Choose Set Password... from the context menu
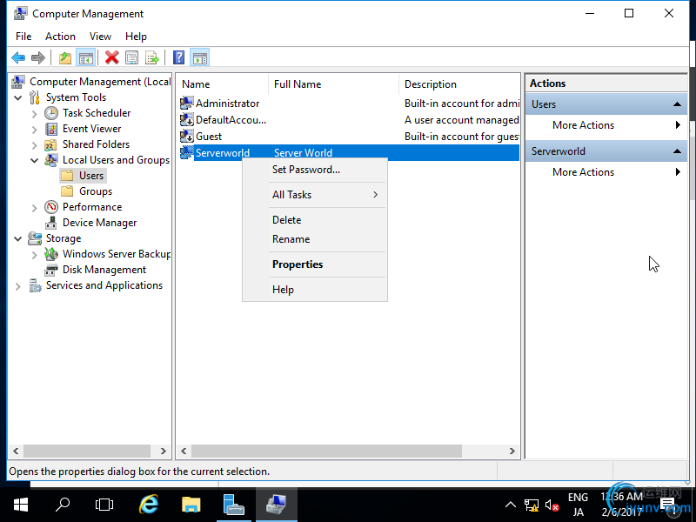696x522 pixels. point(315,170)
